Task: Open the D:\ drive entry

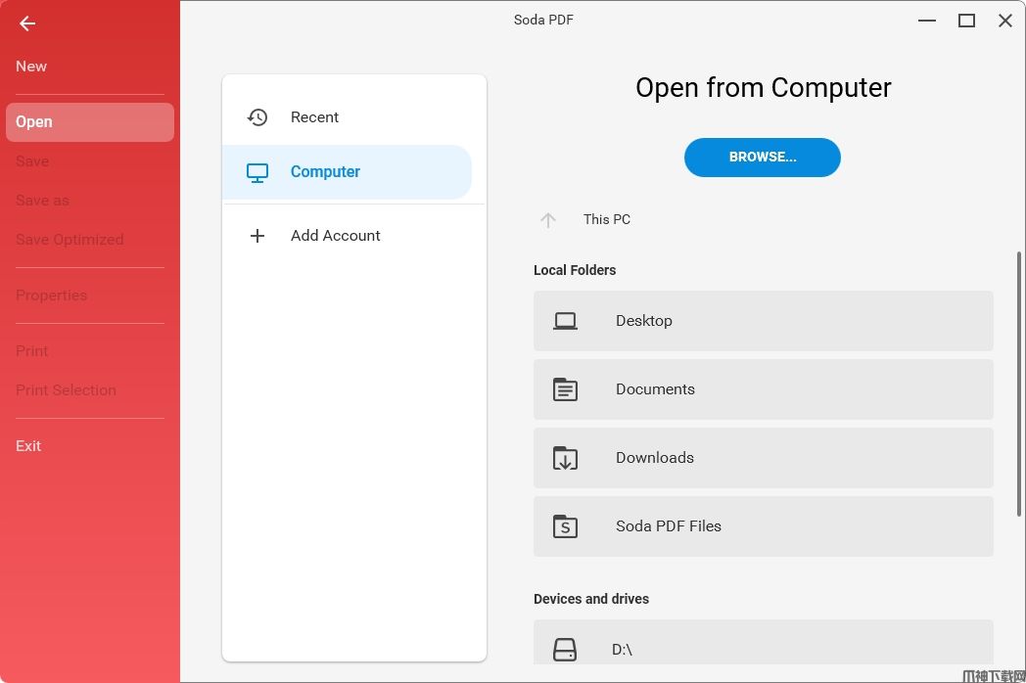Action: click(763, 643)
